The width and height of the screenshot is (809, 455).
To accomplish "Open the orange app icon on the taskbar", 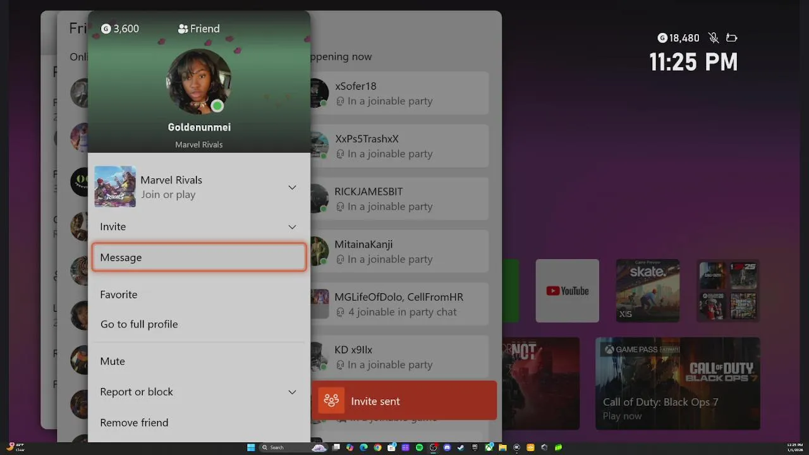I will point(530,447).
